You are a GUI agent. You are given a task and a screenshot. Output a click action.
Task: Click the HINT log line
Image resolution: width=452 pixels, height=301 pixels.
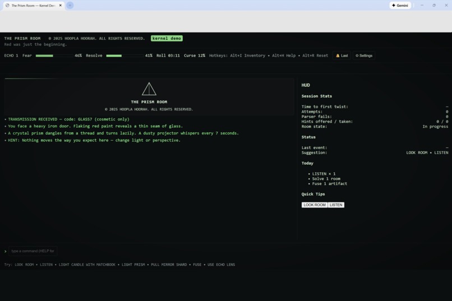coord(94,140)
